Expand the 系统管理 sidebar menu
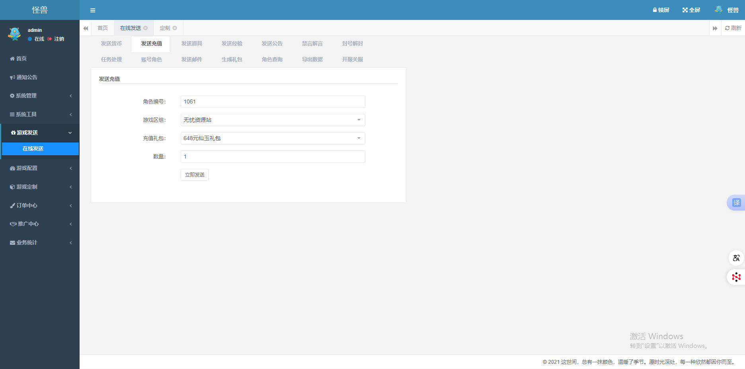Screen dimensions: 745x369 point(40,96)
